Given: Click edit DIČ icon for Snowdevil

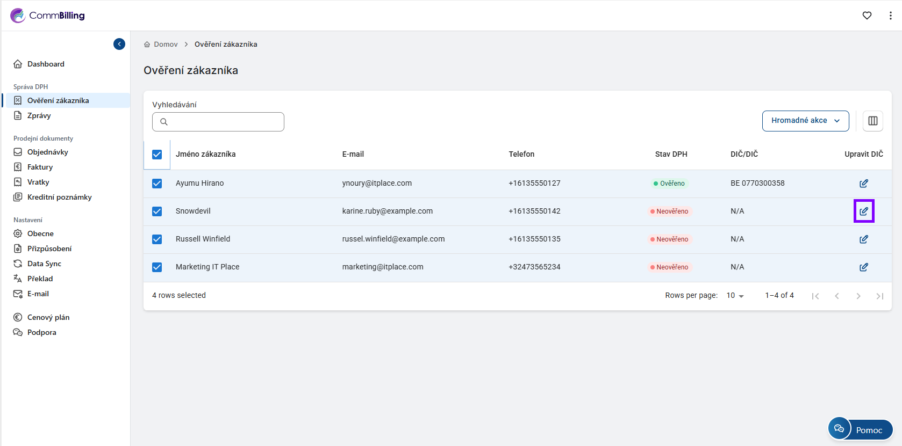Looking at the screenshot, I should tap(863, 211).
